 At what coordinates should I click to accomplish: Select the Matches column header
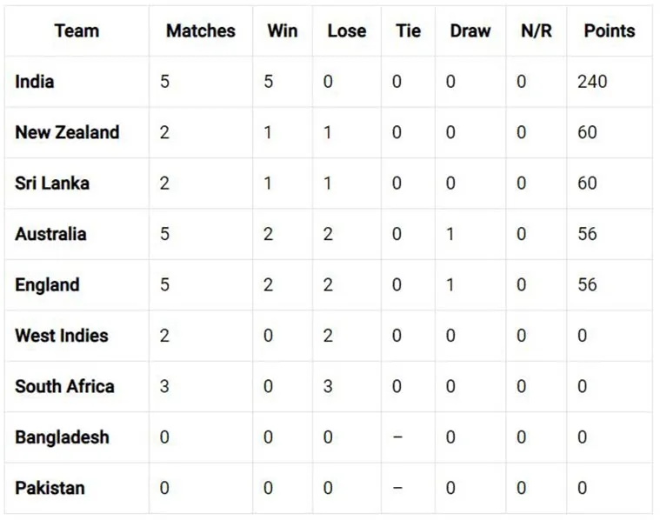[x=201, y=30]
